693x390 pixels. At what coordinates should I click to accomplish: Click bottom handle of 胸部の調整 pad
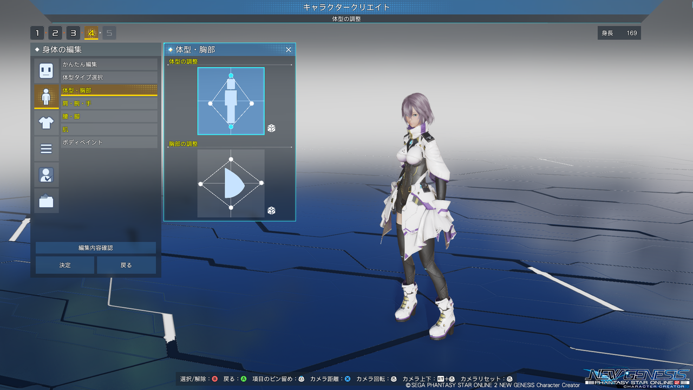pos(231,207)
